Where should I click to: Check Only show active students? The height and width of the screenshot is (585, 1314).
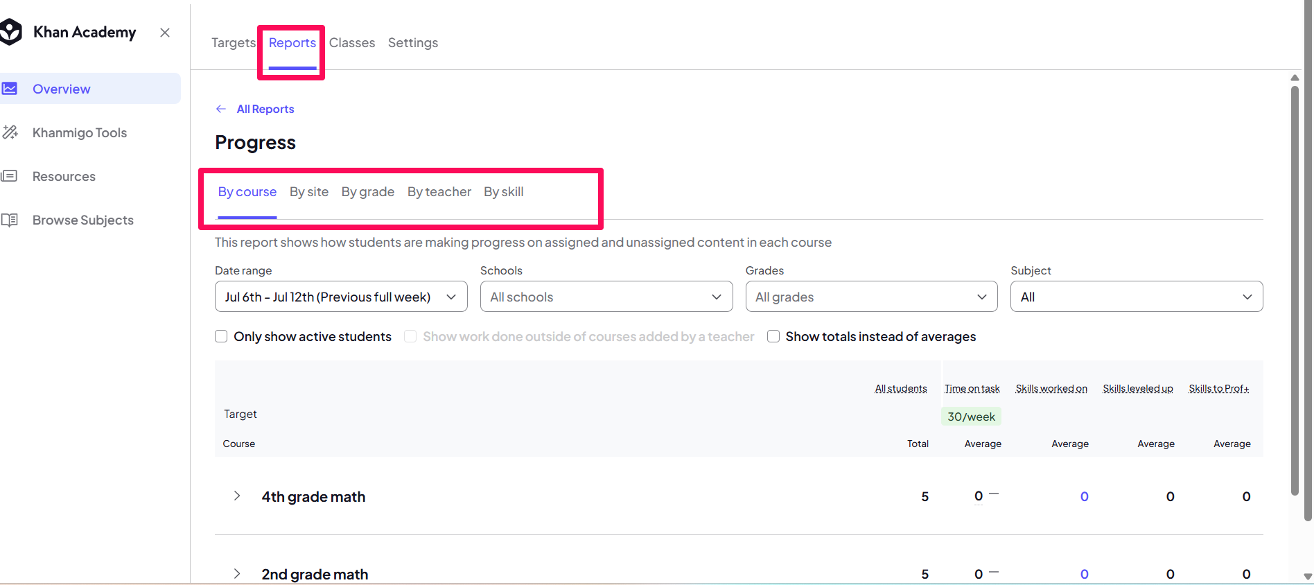(x=221, y=336)
